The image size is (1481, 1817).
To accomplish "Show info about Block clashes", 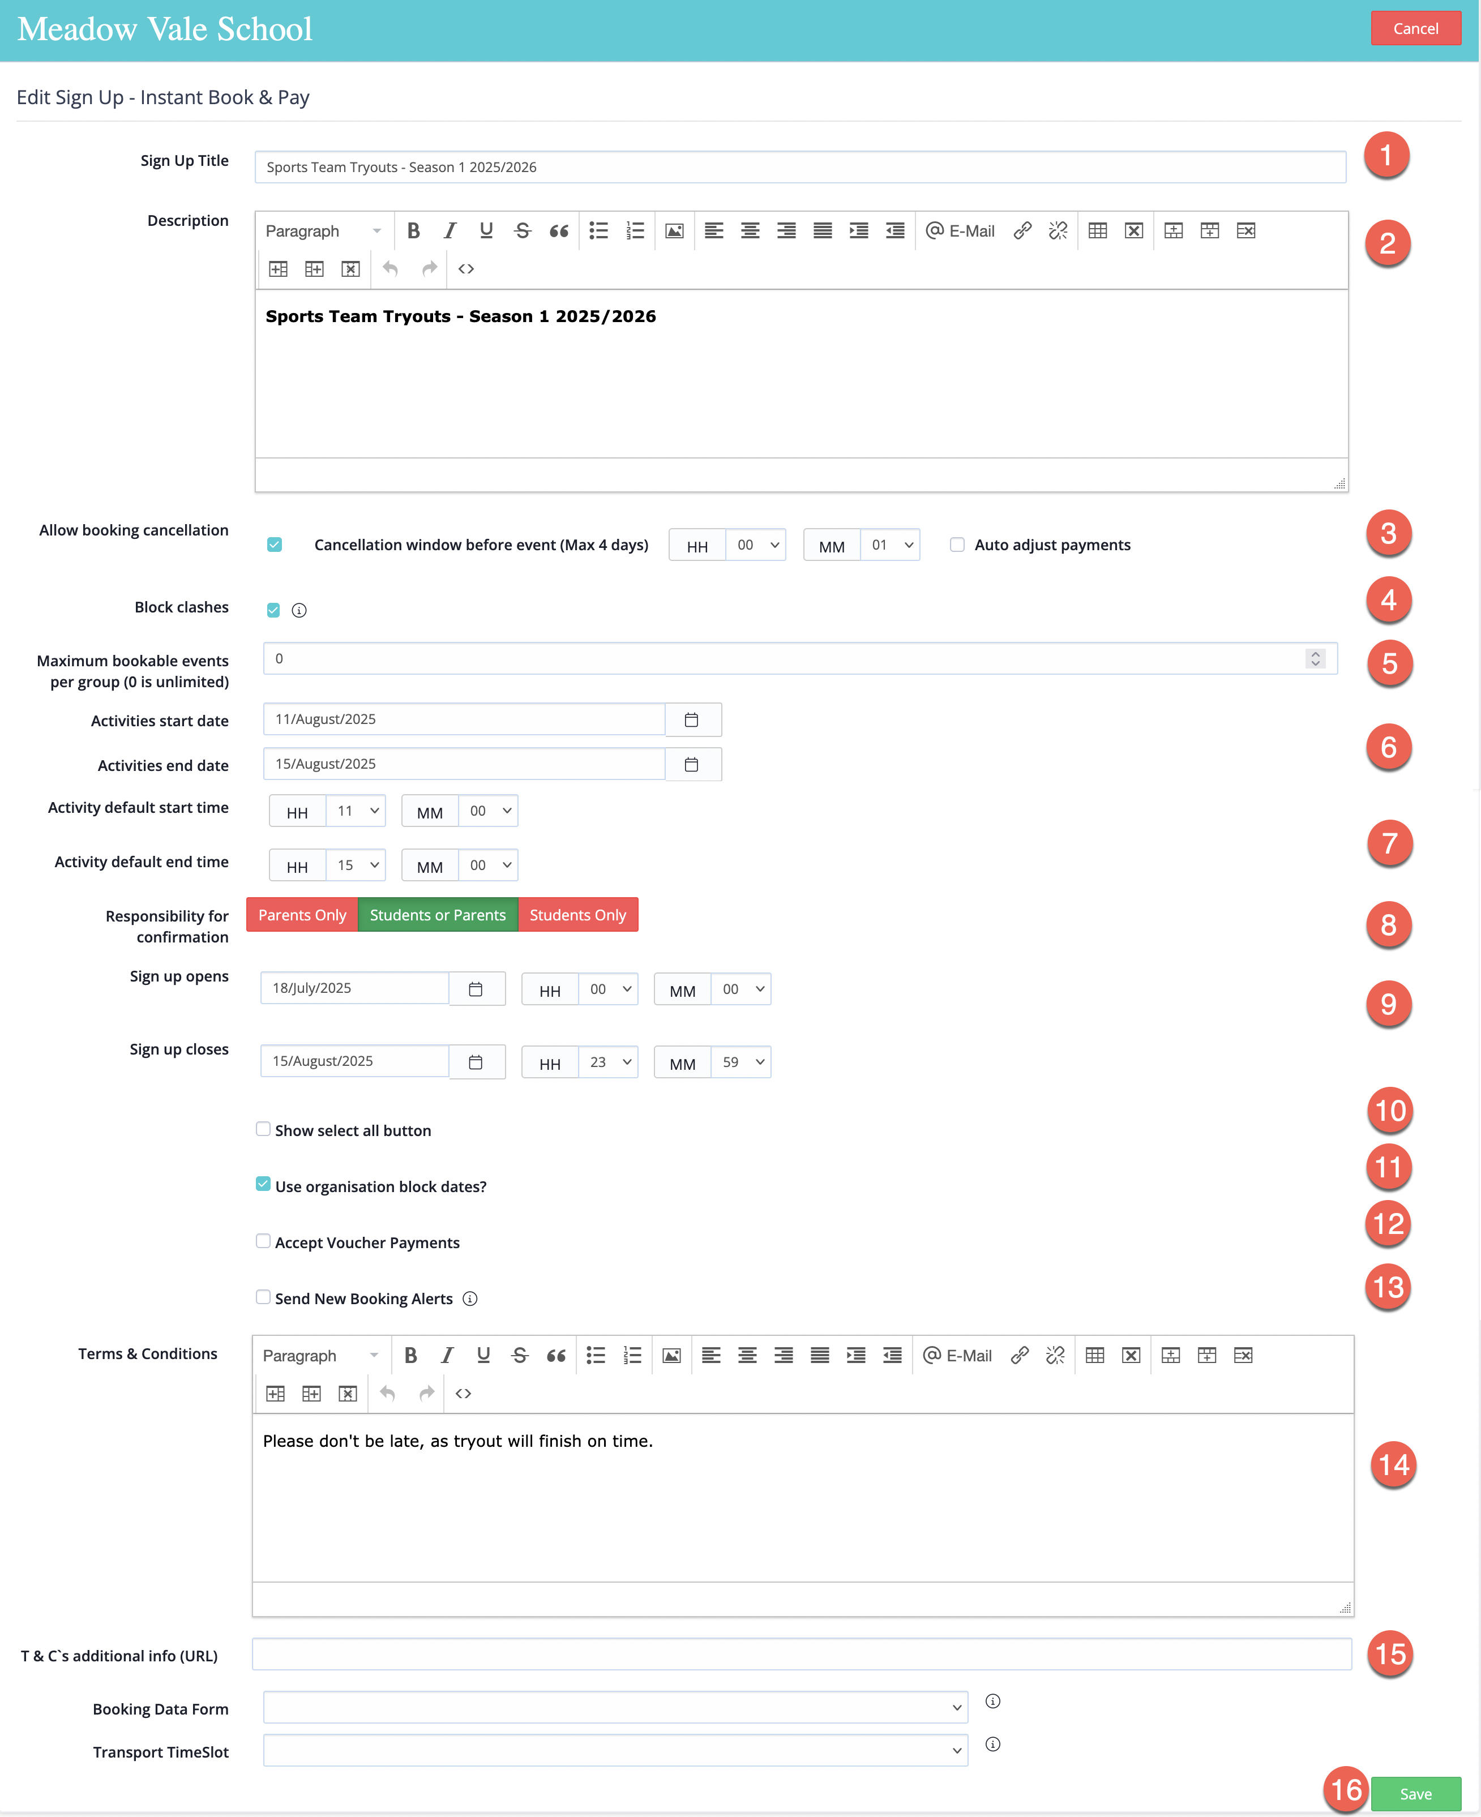I will click(299, 610).
